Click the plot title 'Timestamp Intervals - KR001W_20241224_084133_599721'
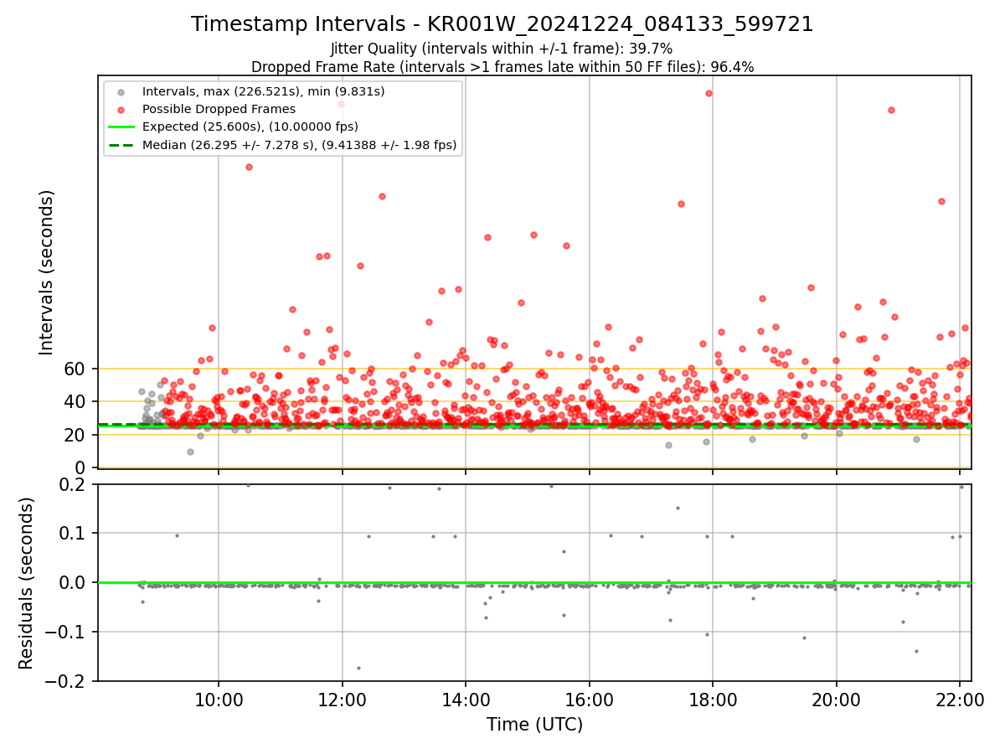Image resolution: width=1005 pixels, height=754 pixels. [x=502, y=24]
